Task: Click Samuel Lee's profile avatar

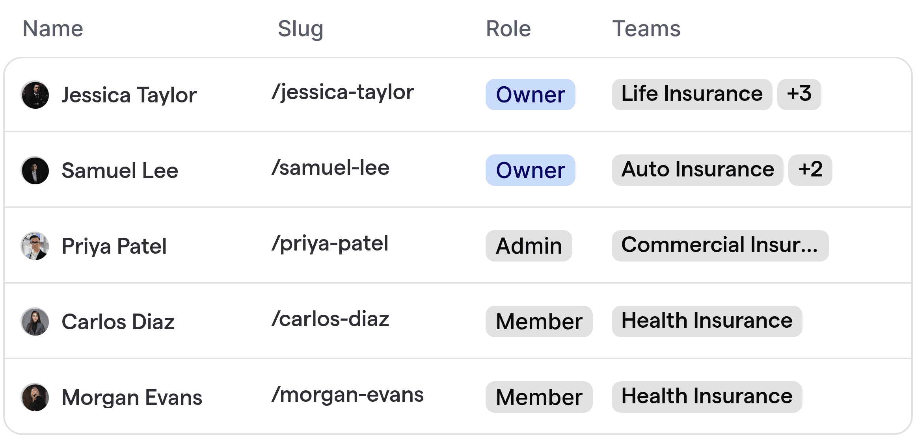Action: (35, 170)
